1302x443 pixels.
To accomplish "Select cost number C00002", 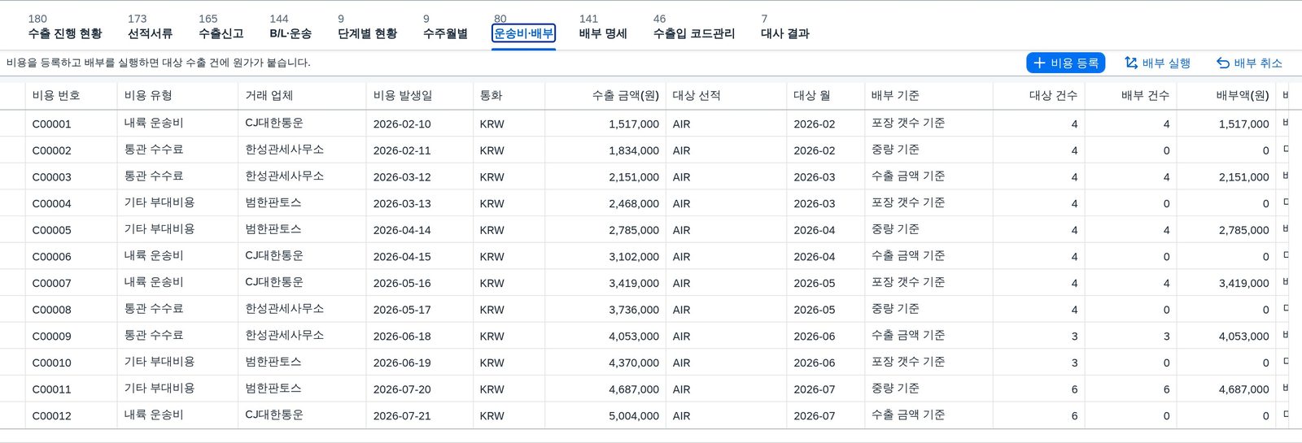I will [51, 150].
